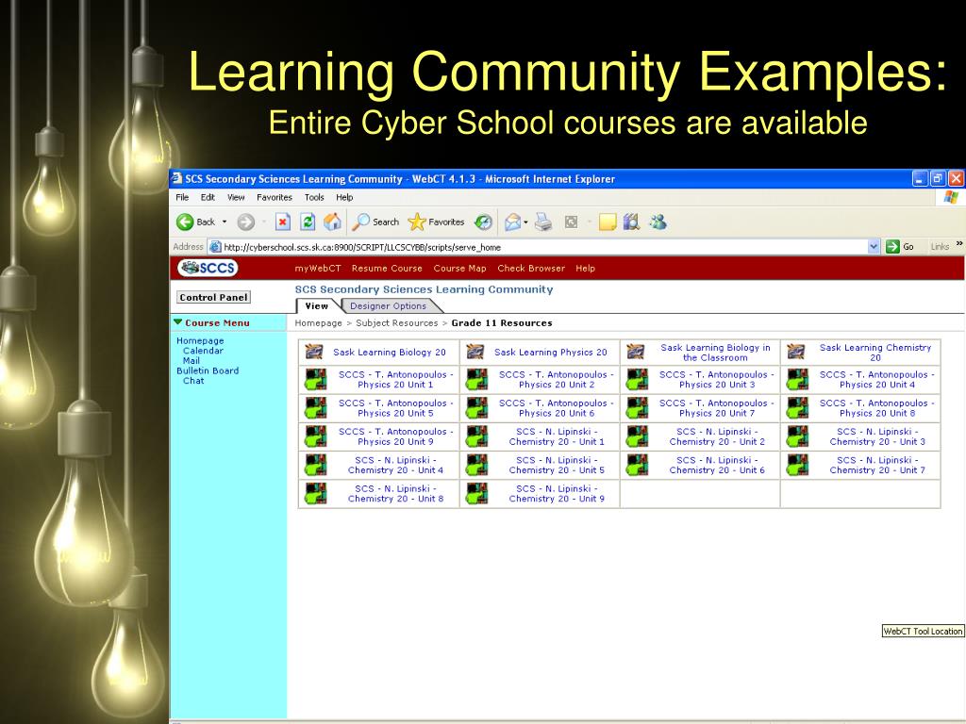
Task: Open Chat in Course Menu
Action: click(x=193, y=381)
